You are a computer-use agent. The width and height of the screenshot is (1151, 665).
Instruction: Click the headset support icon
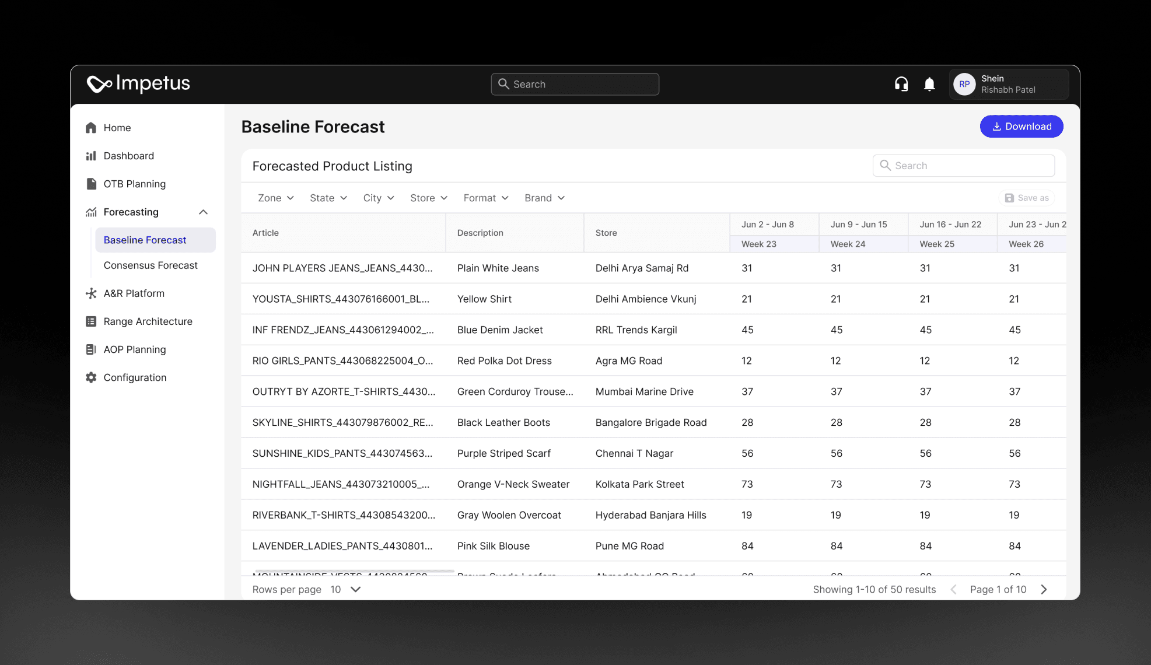pos(901,84)
